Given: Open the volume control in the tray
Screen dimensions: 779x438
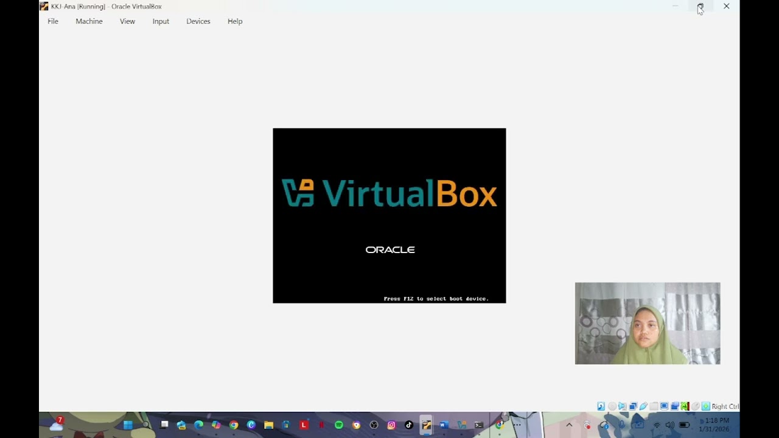Looking at the screenshot, I should (x=670, y=425).
